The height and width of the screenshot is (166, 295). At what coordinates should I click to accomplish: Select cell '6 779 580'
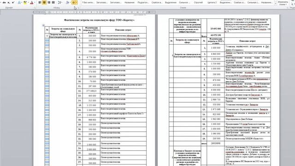click(x=91, y=57)
